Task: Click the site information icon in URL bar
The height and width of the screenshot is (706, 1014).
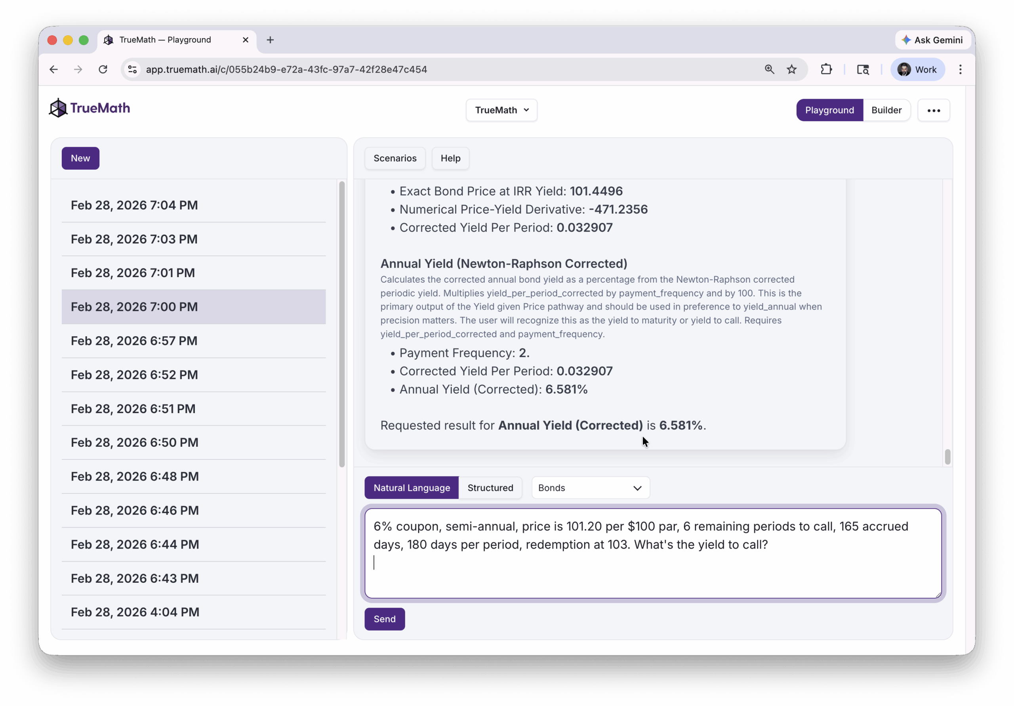Action: 132,69
